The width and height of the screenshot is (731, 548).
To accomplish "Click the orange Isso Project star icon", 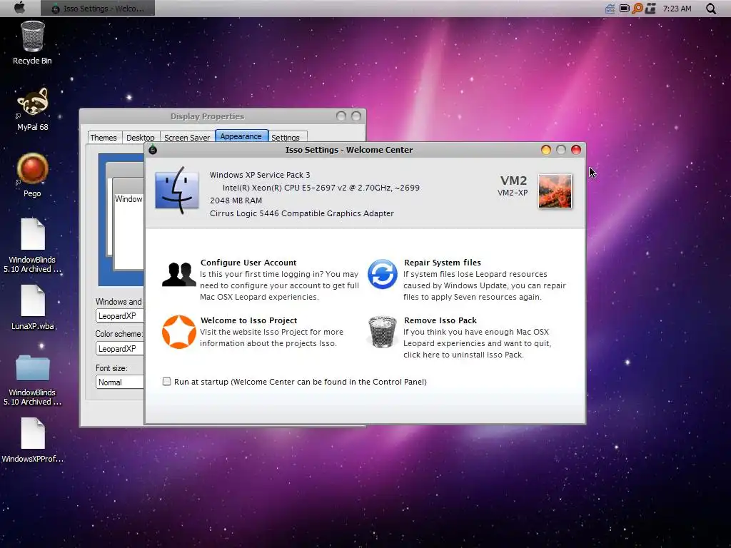I will point(179,332).
